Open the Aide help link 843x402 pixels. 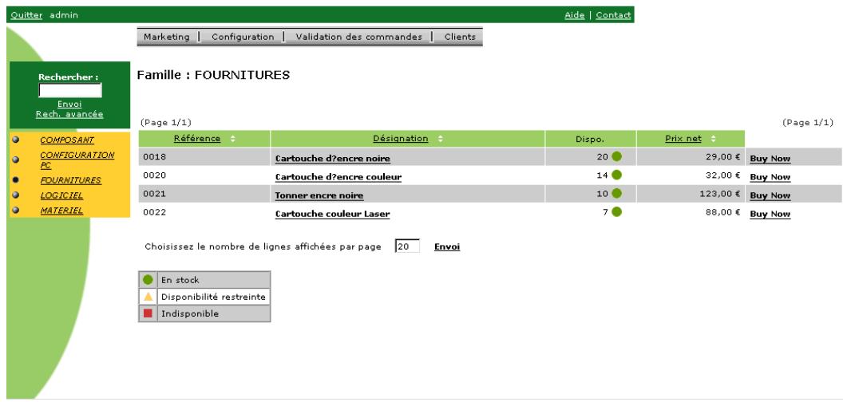coord(574,15)
